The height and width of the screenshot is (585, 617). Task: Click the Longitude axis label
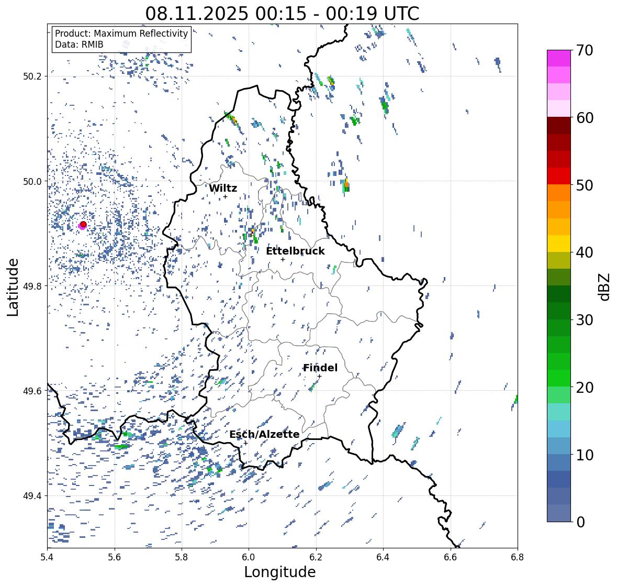point(280,572)
